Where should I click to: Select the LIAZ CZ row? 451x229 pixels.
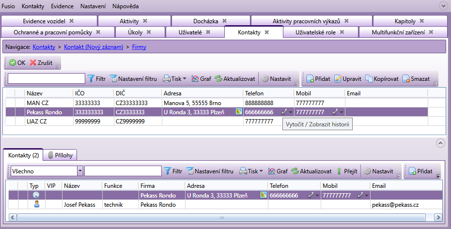tap(217, 121)
